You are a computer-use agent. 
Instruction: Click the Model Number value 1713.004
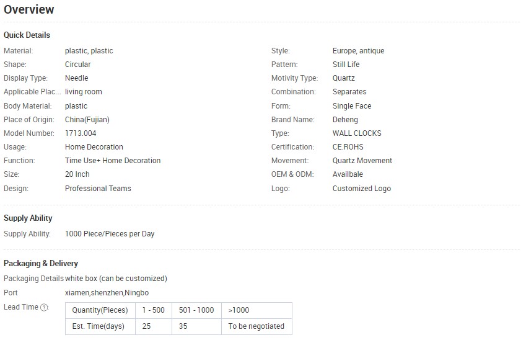[x=81, y=133]
